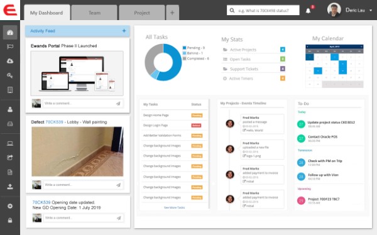The width and height of the screenshot is (377, 235).
Task: Select Design Home Page task
Action: [x=156, y=115]
